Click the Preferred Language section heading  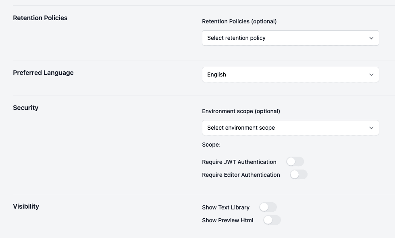click(44, 73)
